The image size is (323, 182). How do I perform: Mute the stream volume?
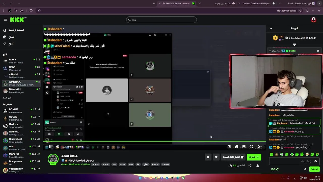(58, 147)
